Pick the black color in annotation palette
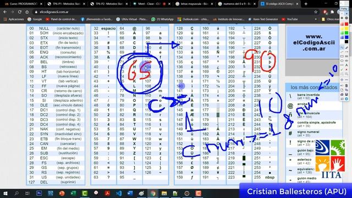Screen dimensions: 352x198 tap(346, 42)
